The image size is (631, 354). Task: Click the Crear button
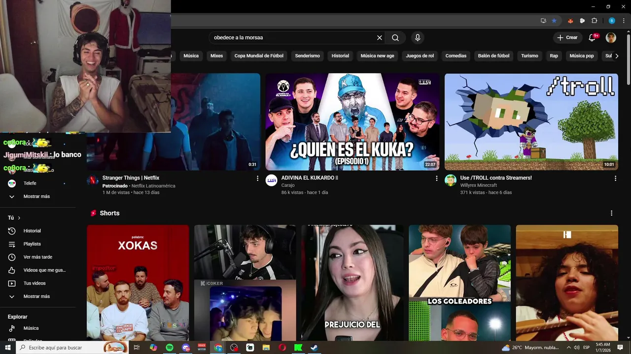click(567, 38)
